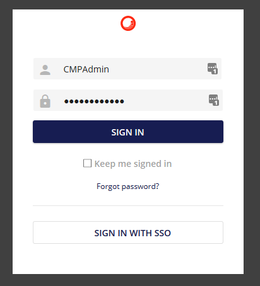This screenshot has width=260, height=286.
Task: Open password manager autofill icon in password field
Action: click(214, 100)
